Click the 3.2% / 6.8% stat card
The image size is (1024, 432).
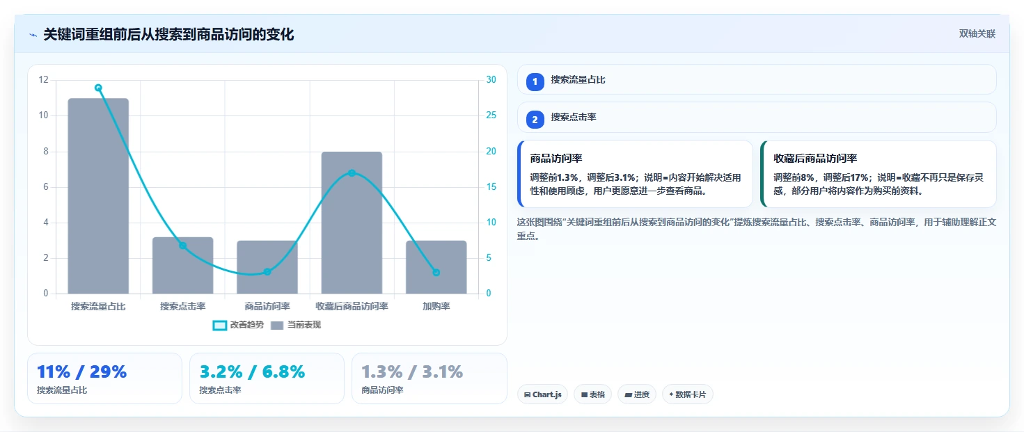point(267,378)
